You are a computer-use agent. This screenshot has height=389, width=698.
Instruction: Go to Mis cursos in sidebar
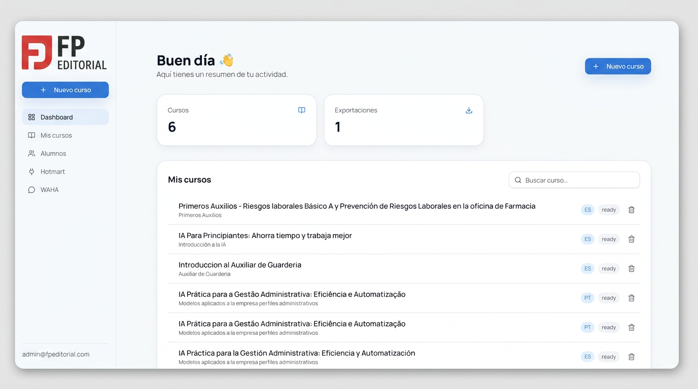pyautogui.click(x=65, y=135)
